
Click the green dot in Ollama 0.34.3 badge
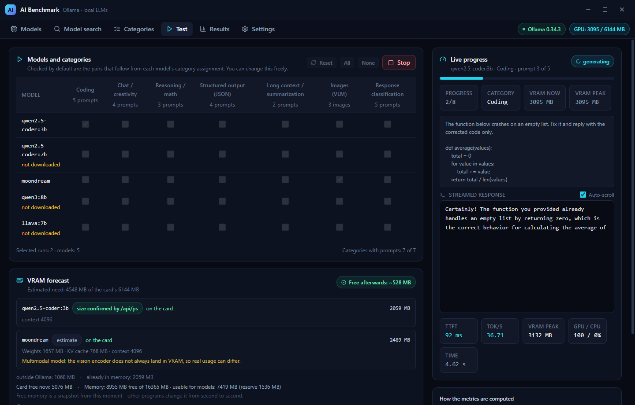[x=524, y=29]
